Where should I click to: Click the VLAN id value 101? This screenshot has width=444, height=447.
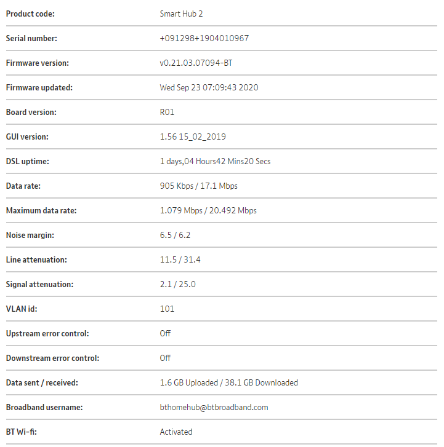(x=167, y=309)
